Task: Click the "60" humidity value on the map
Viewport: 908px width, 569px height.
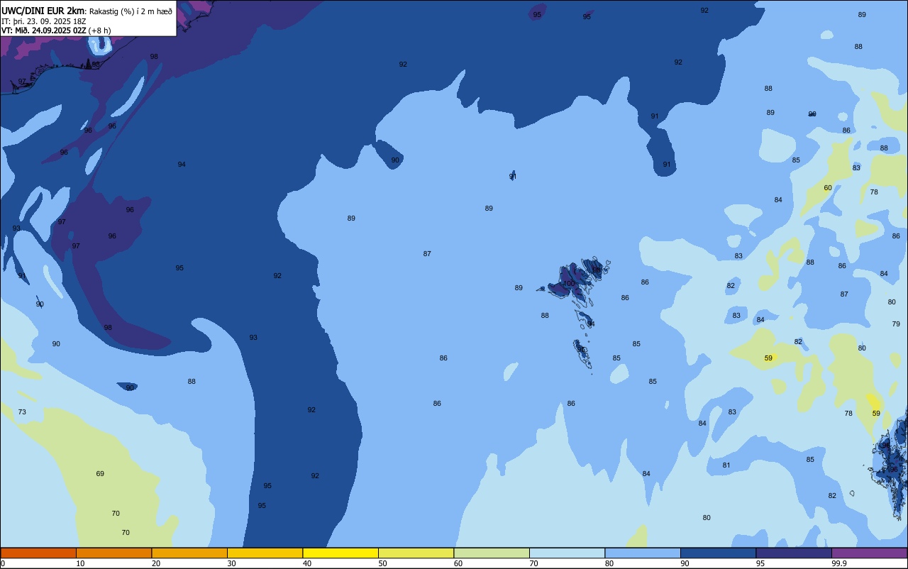Action: click(x=828, y=187)
